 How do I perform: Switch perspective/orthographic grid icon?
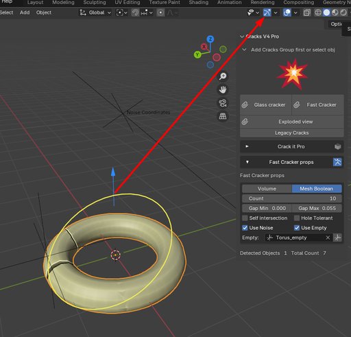coord(223,116)
